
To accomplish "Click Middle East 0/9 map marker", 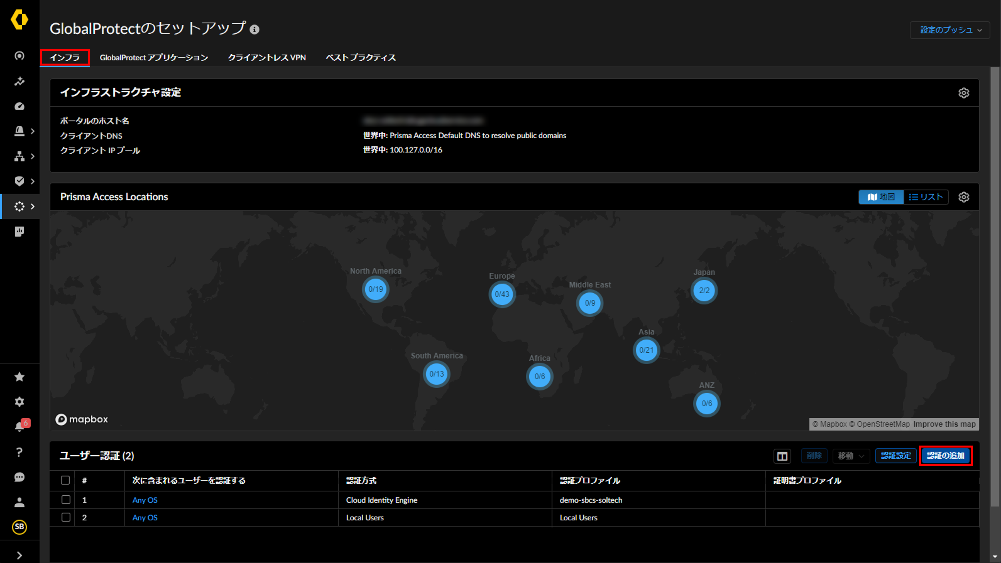I will (590, 303).
